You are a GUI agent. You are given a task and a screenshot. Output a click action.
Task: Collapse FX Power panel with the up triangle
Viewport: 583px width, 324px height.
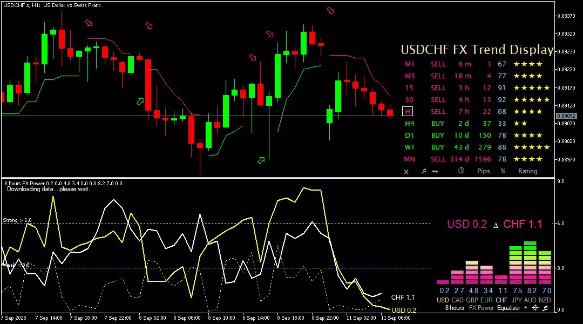pos(525,308)
